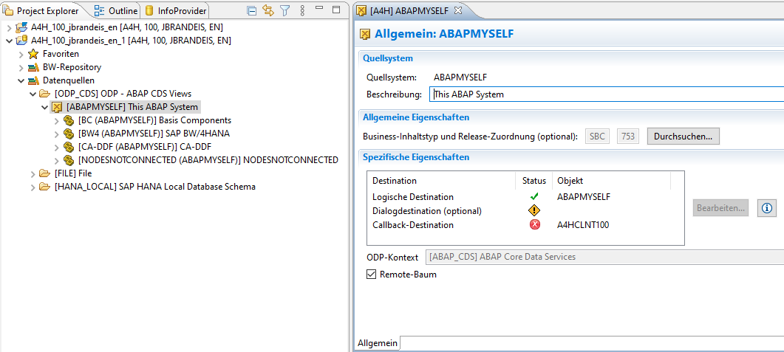Expand the A4H_100_jbrandeis_en project
The height and width of the screenshot is (352, 784).
point(9,27)
